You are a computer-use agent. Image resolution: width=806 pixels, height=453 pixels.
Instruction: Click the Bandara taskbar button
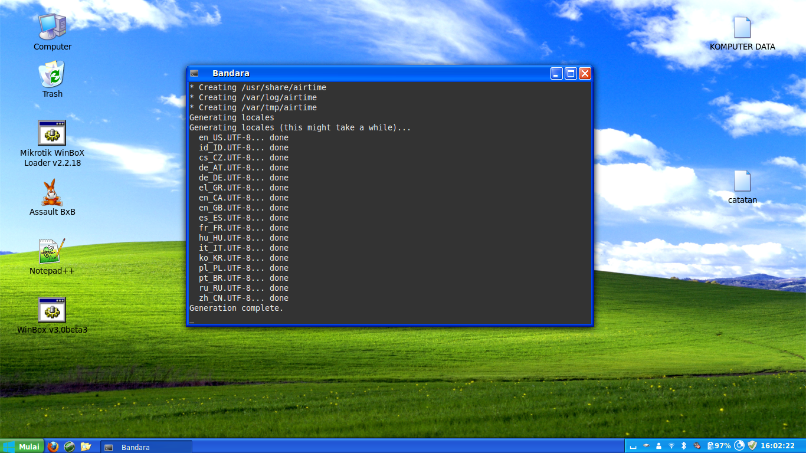click(146, 447)
